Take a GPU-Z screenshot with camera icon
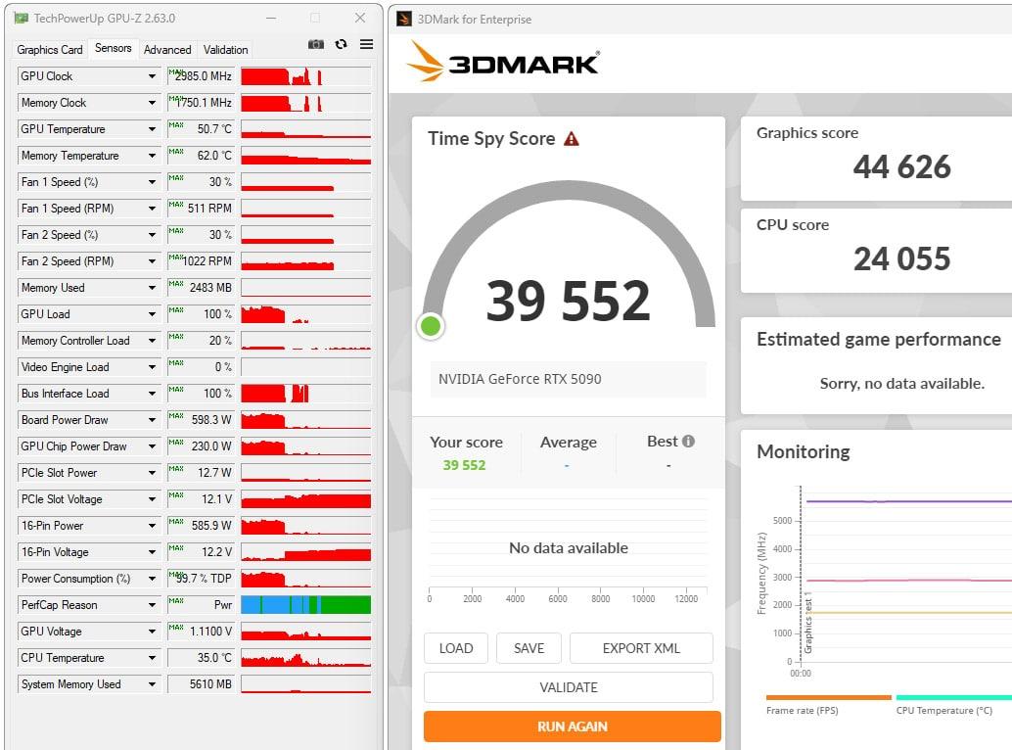The image size is (1012, 750). pos(315,44)
